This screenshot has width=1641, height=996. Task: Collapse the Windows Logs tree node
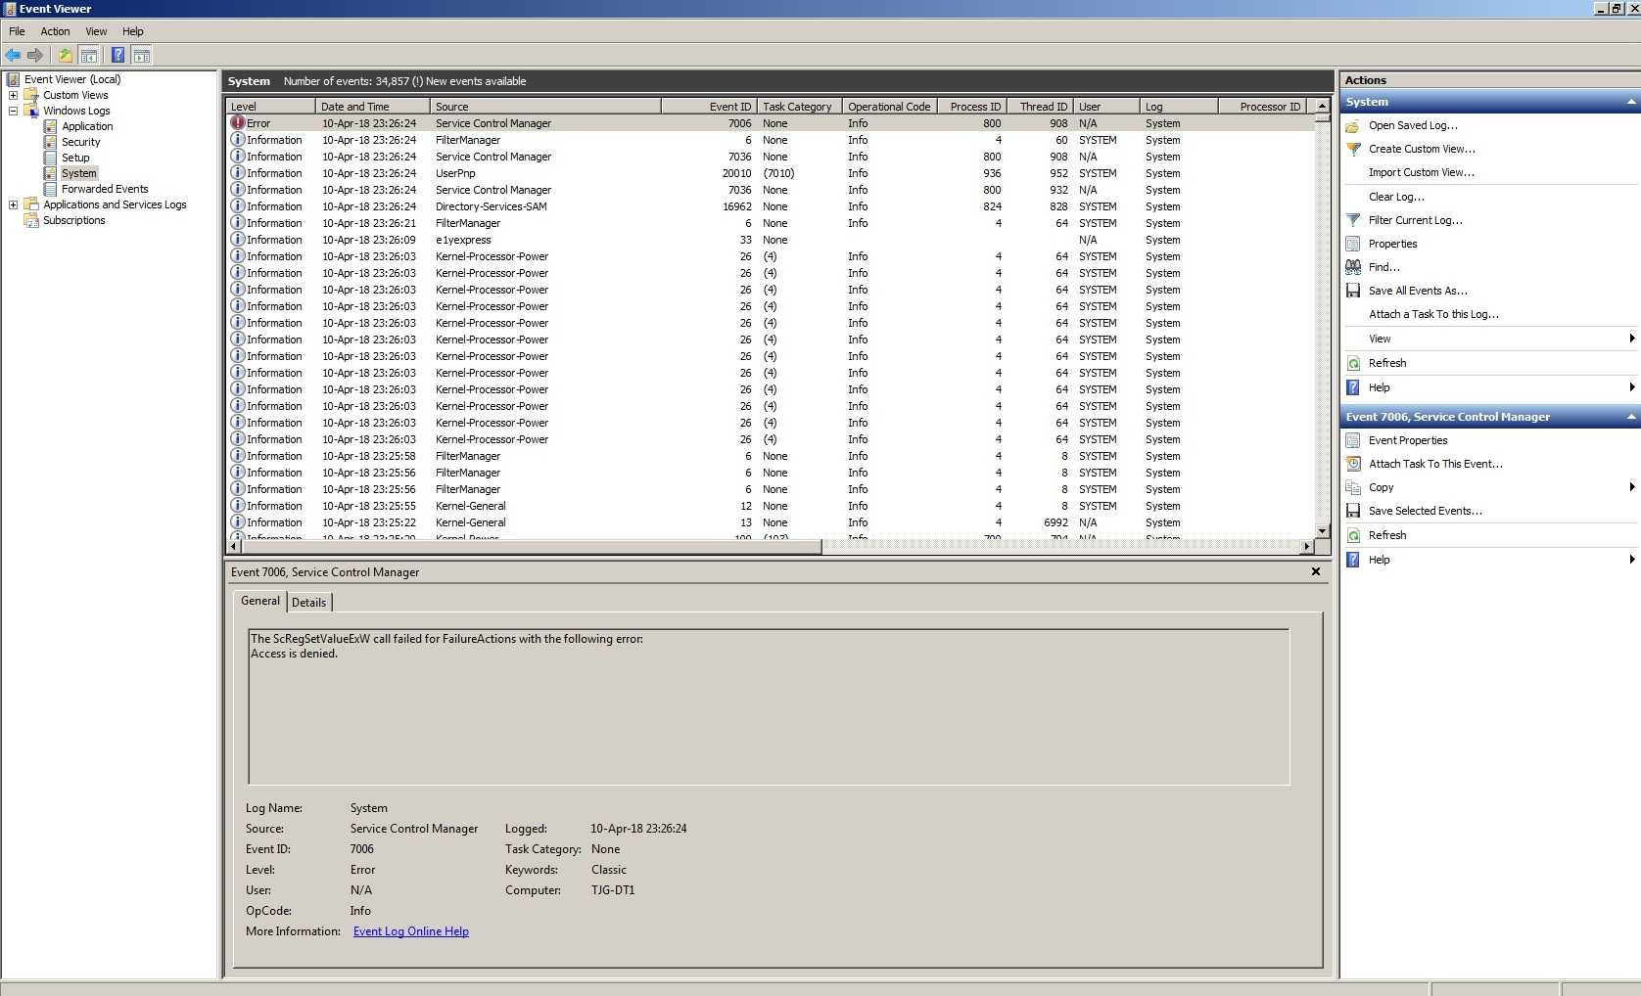[13, 111]
